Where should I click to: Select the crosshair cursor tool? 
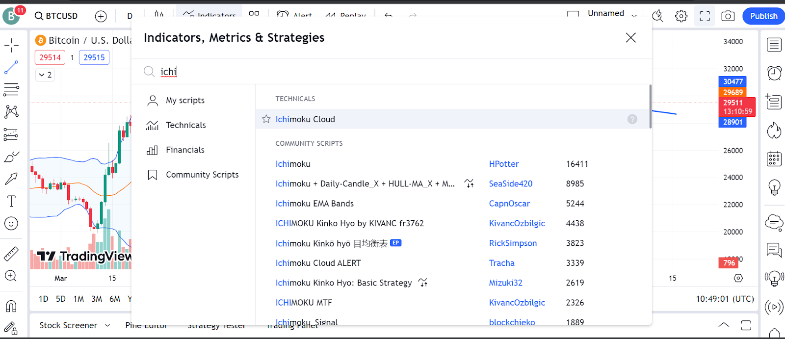click(11, 46)
